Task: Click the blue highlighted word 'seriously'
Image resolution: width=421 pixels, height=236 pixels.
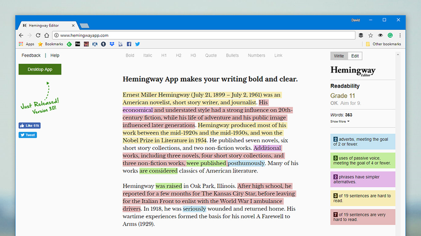Action: pos(194,209)
